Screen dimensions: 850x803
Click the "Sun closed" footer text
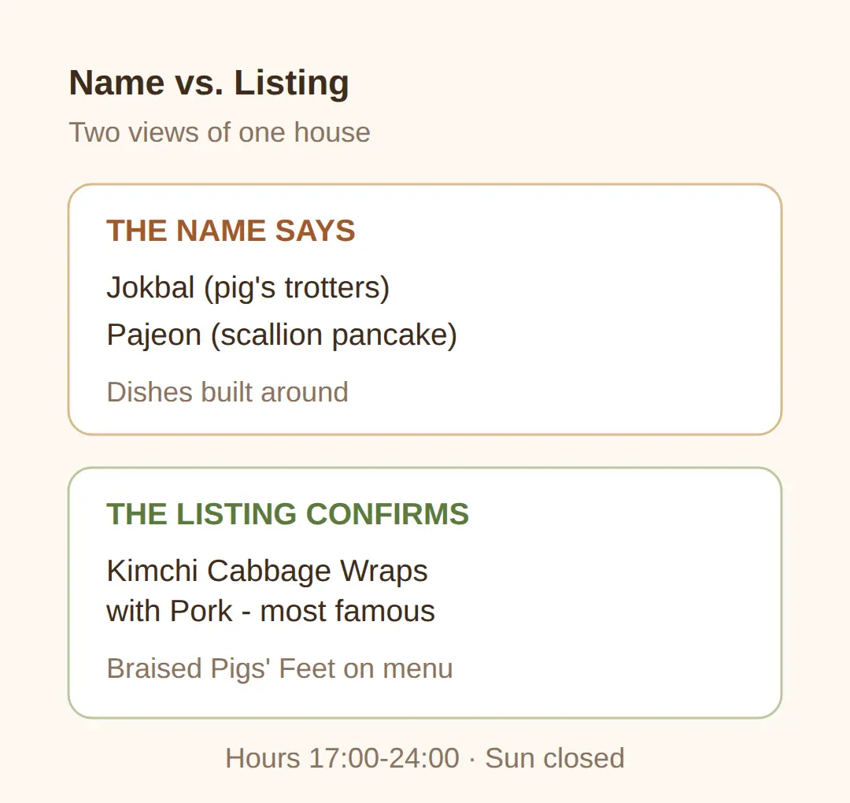point(555,758)
